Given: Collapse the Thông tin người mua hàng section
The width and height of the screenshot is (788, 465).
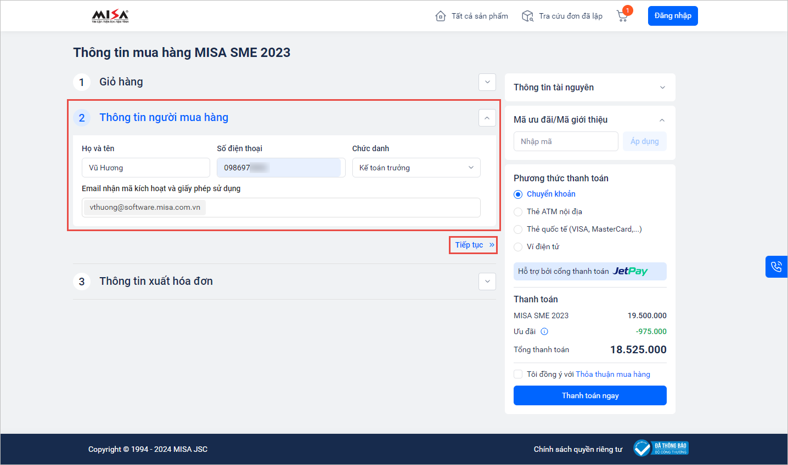Looking at the screenshot, I should [487, 118].
